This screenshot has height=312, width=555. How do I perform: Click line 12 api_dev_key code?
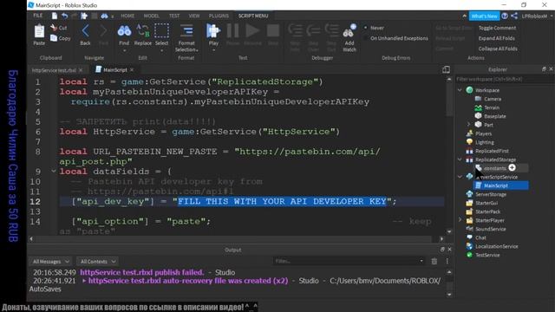tap(234, 202)
